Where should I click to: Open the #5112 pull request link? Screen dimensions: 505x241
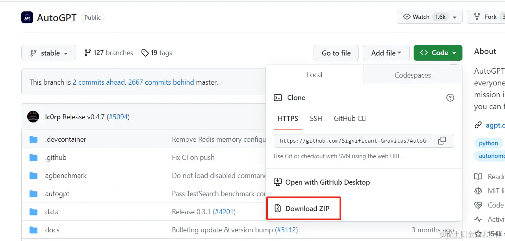click(286, 230)
